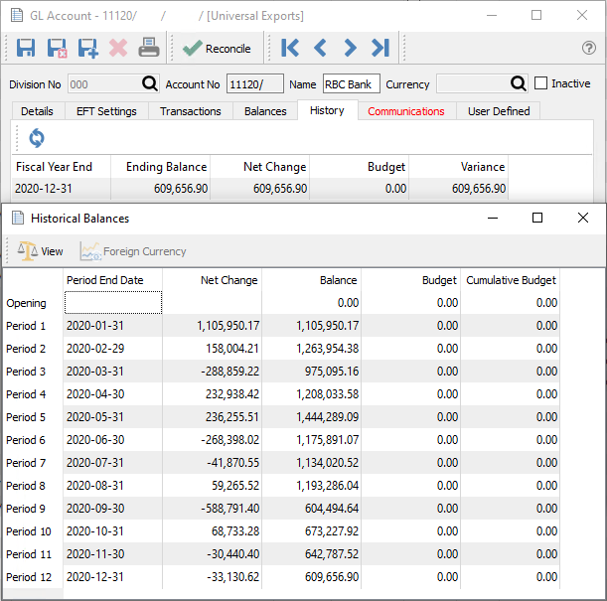Open the Communications tab
Screen dimensions: 607x601
(x=405, y=111)
